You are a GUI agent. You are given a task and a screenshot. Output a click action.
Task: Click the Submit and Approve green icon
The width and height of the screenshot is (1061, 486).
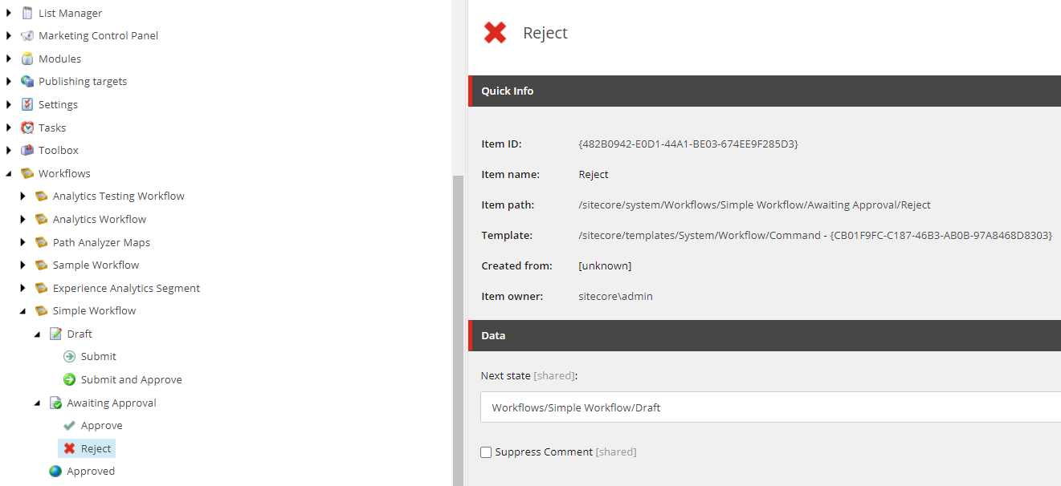coord(70,379)
